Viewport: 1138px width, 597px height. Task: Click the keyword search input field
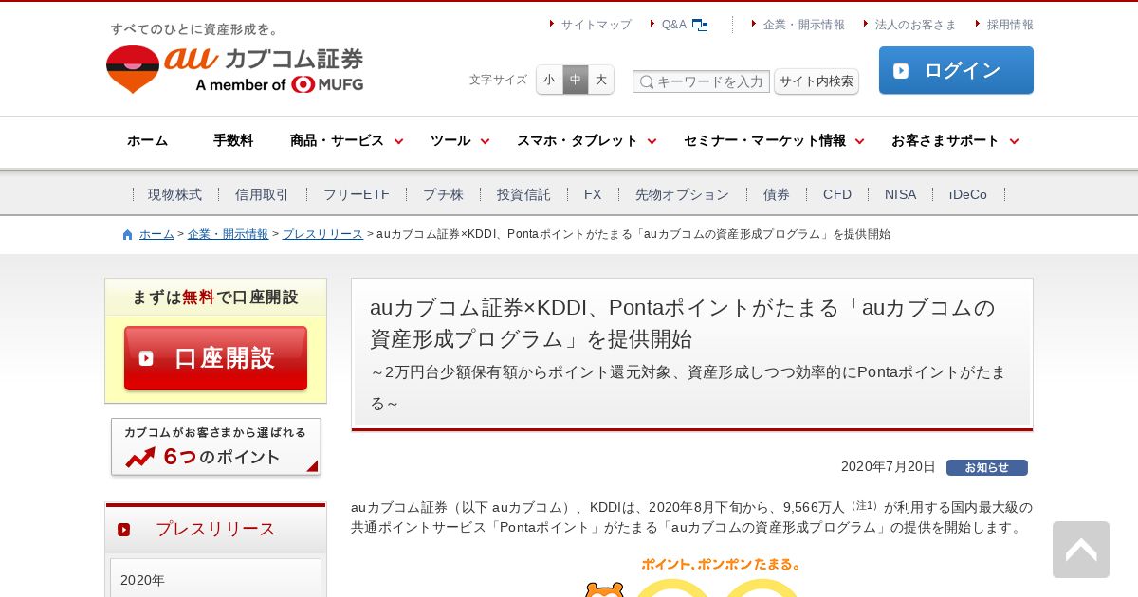pos(701,81)
